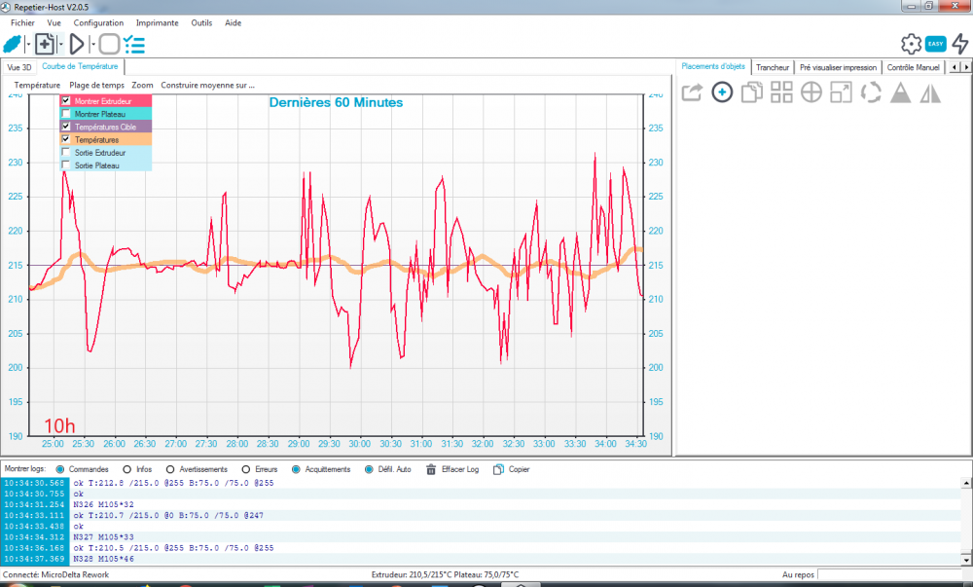Click the Copier log icon
Image resolution: width=973 pixels, height=587 pixels.
[498, 470]
